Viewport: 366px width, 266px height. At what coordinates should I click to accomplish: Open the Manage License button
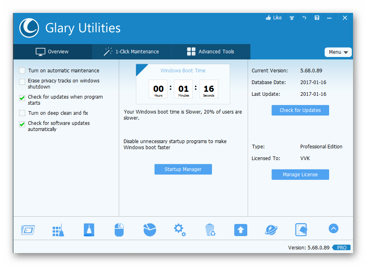(x=300, y=175)
